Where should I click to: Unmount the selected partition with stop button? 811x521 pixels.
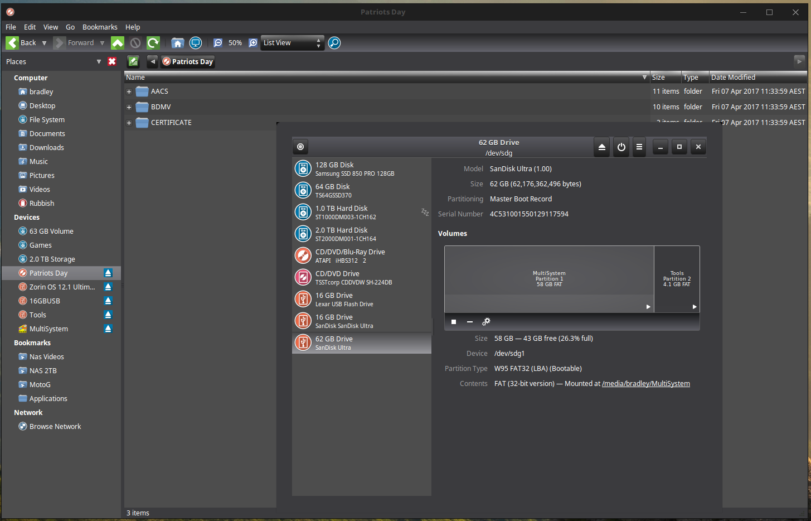454,322
